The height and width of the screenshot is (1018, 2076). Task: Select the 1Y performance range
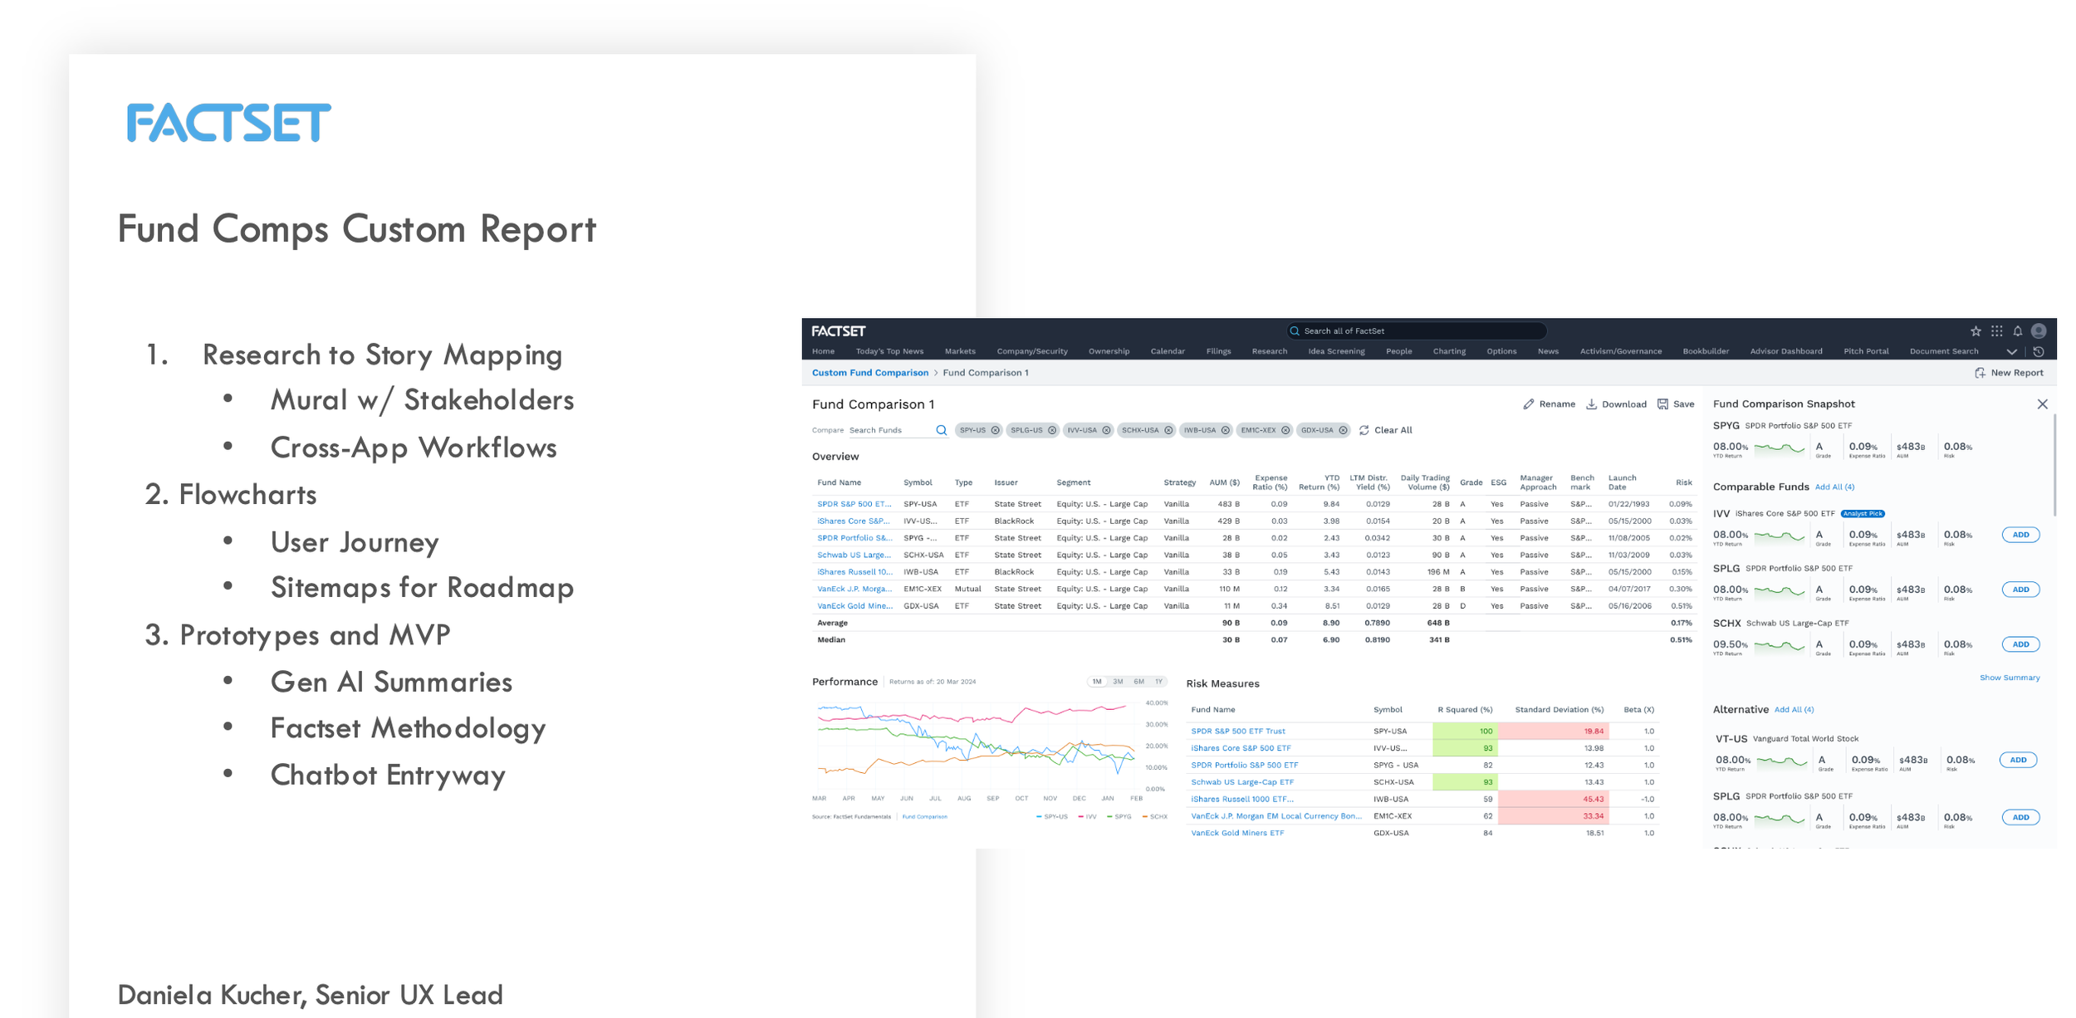point(1158,682)
